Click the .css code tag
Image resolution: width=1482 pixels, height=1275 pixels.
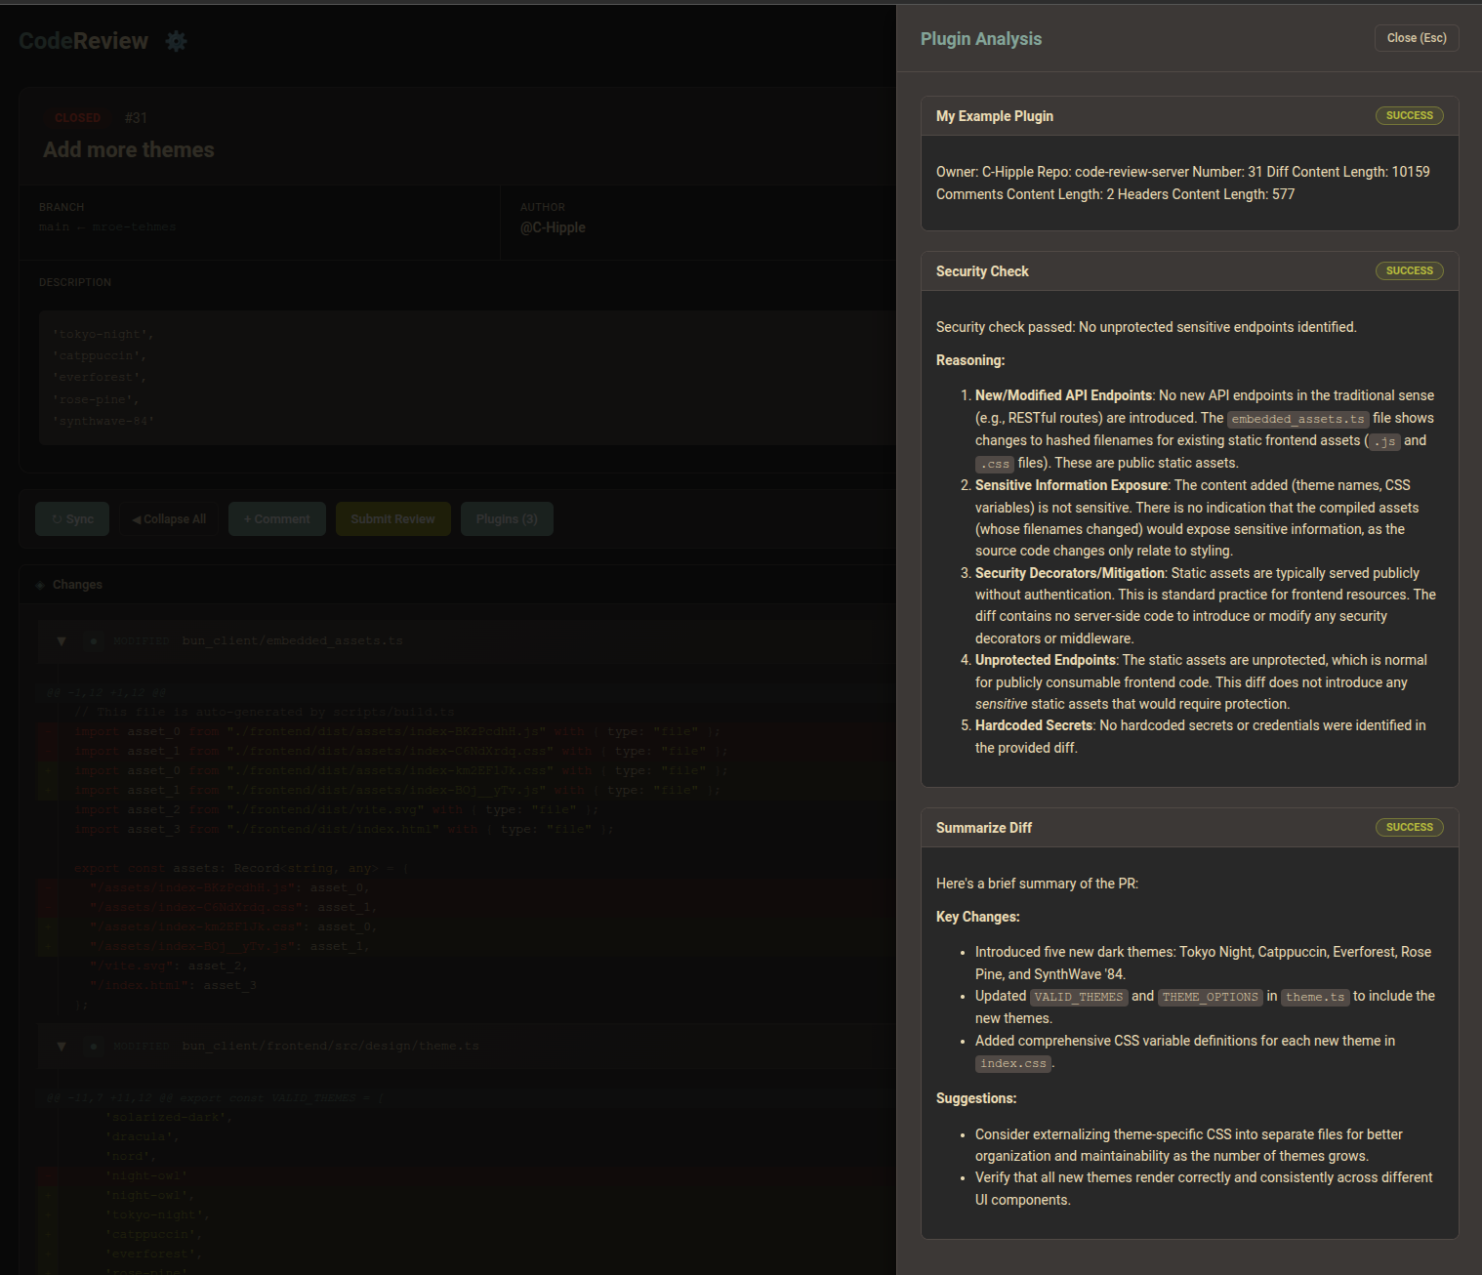[x=995, y=464]
